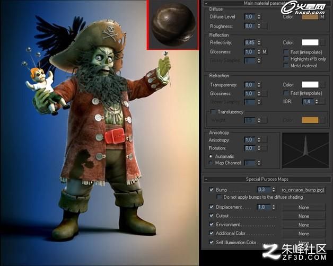The image size is (333, 266).
Task: Adjust the Anisotropy spinner arrows
Action: [x=259, y=140]
